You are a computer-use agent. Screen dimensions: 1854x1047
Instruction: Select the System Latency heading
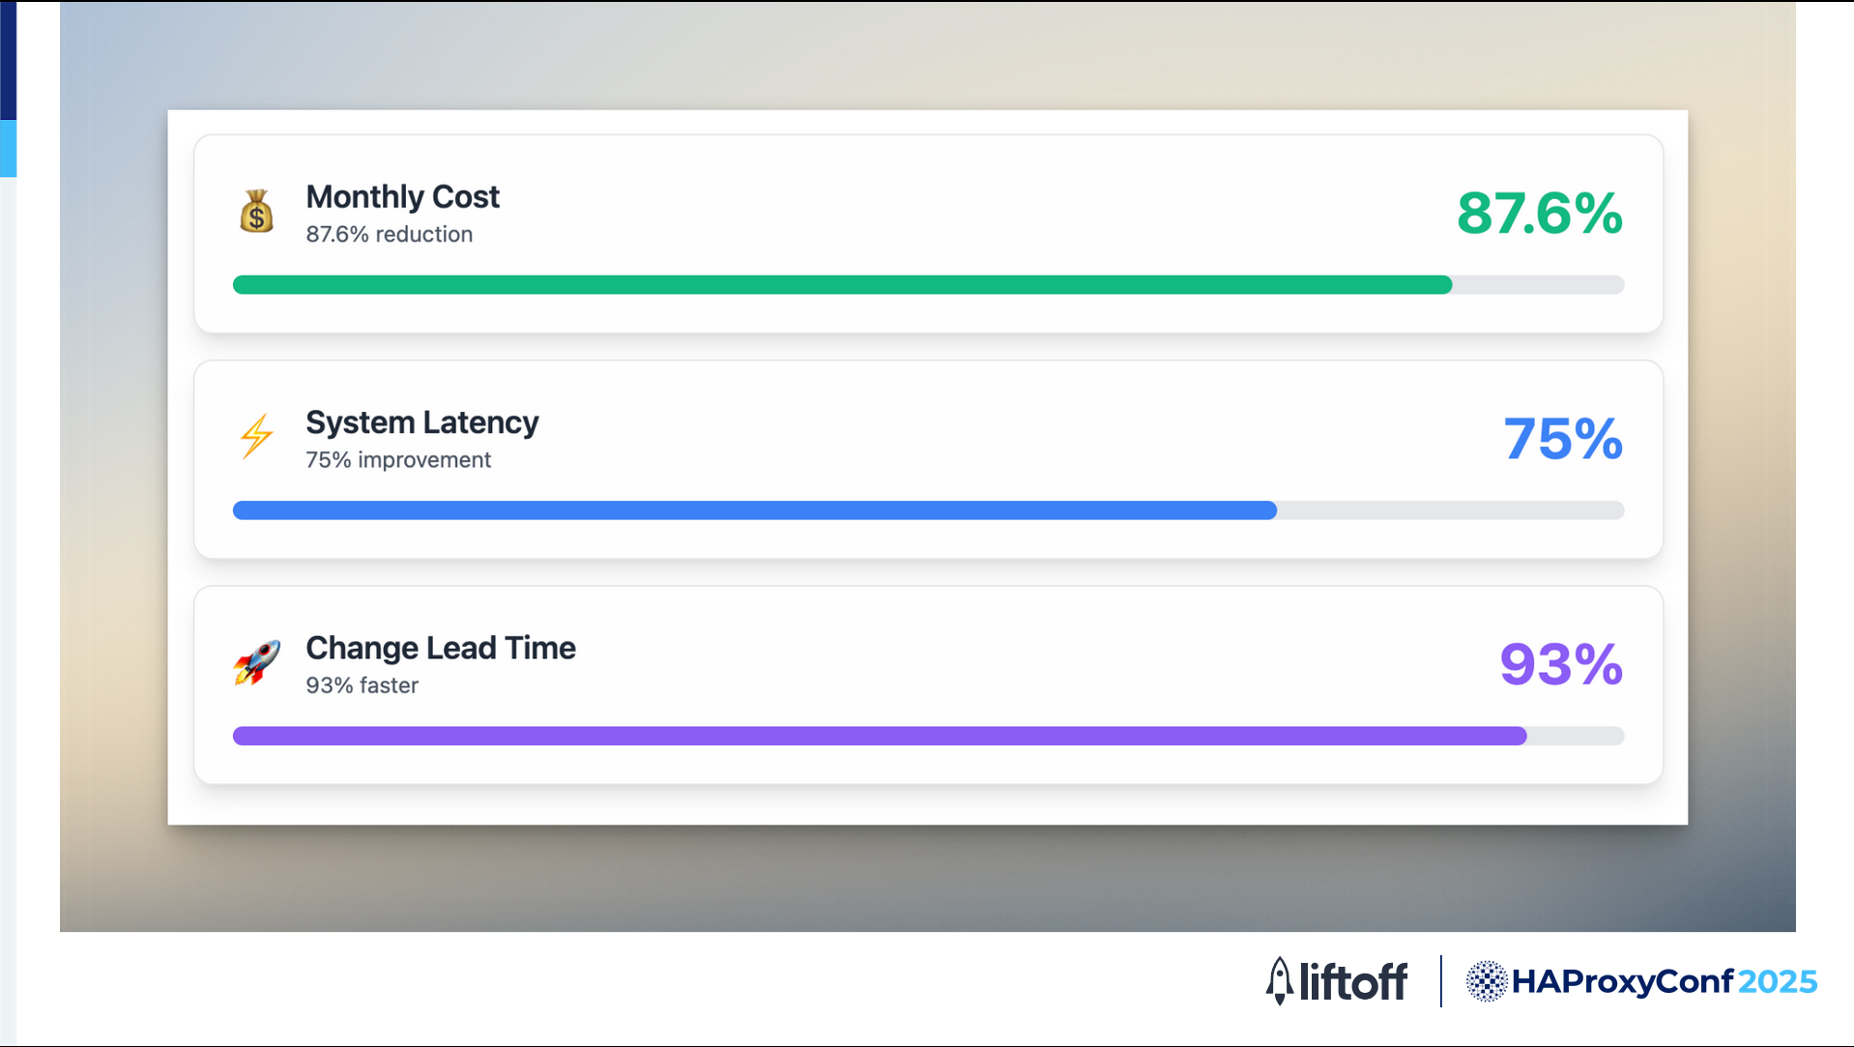click(x=422, y=422)
